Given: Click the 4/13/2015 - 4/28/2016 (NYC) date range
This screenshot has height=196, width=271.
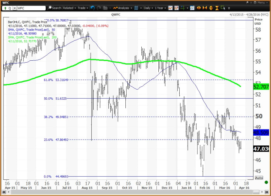Looking at the screenshot, I should (249, 15).
